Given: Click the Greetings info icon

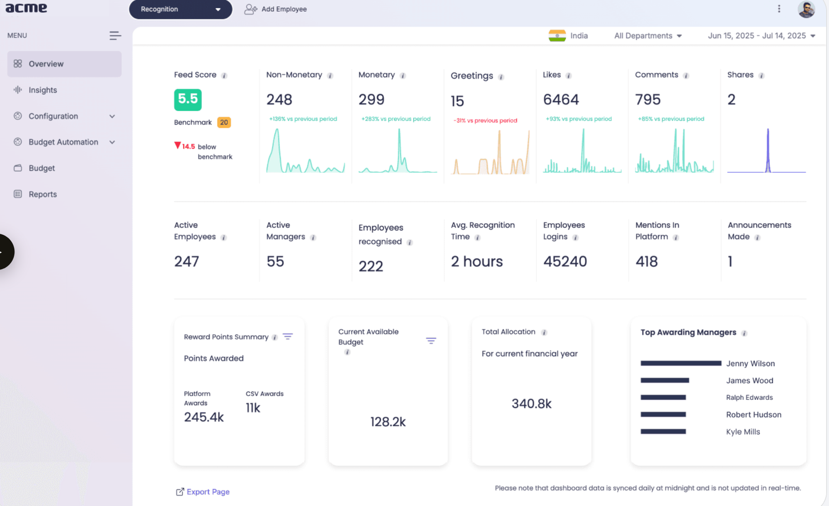Looking at the screenshot, I should [x=501, y=77].
